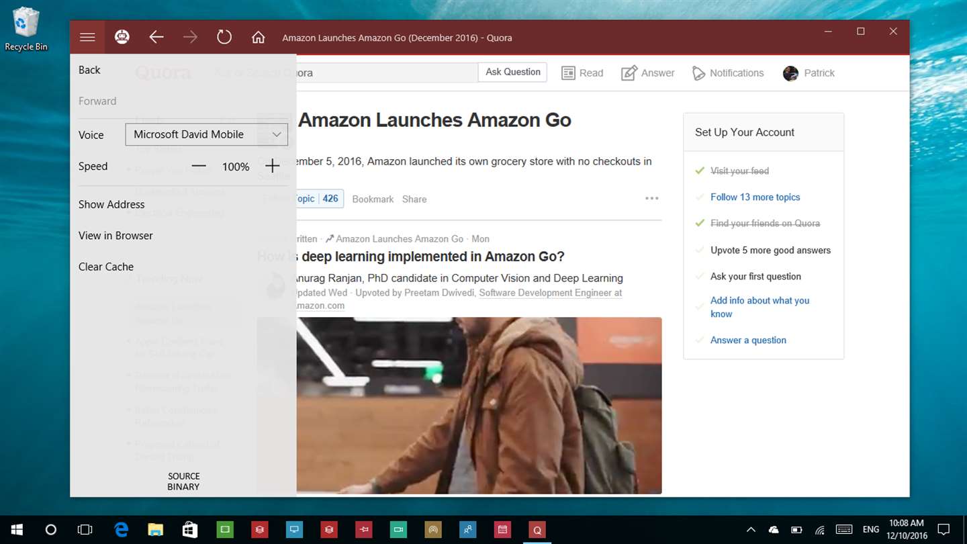Click Ask your first question item

click(756, 276)
